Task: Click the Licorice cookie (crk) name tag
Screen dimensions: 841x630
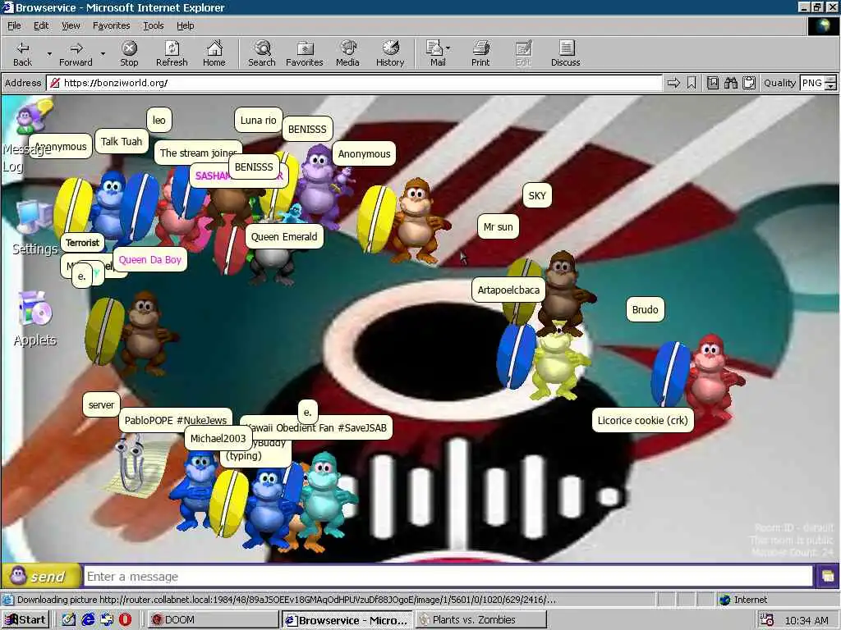Action: point(642,421)
